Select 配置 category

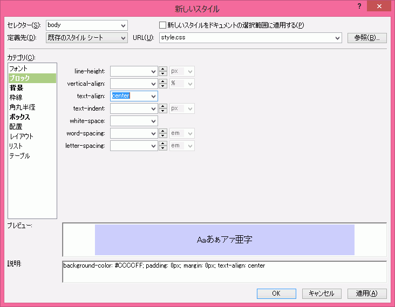[x=32, y=127]
